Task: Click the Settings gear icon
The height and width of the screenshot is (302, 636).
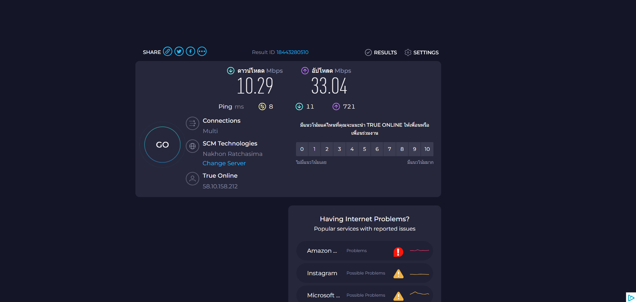Action: coord(408,52)
